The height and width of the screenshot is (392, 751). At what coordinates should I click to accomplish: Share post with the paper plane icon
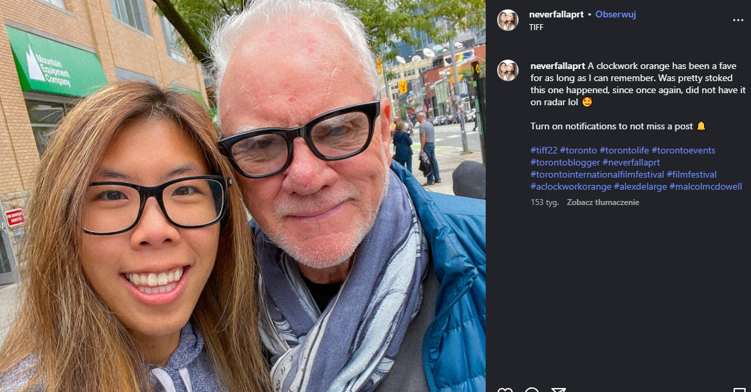pyautogui.click(x=559, y=390)
